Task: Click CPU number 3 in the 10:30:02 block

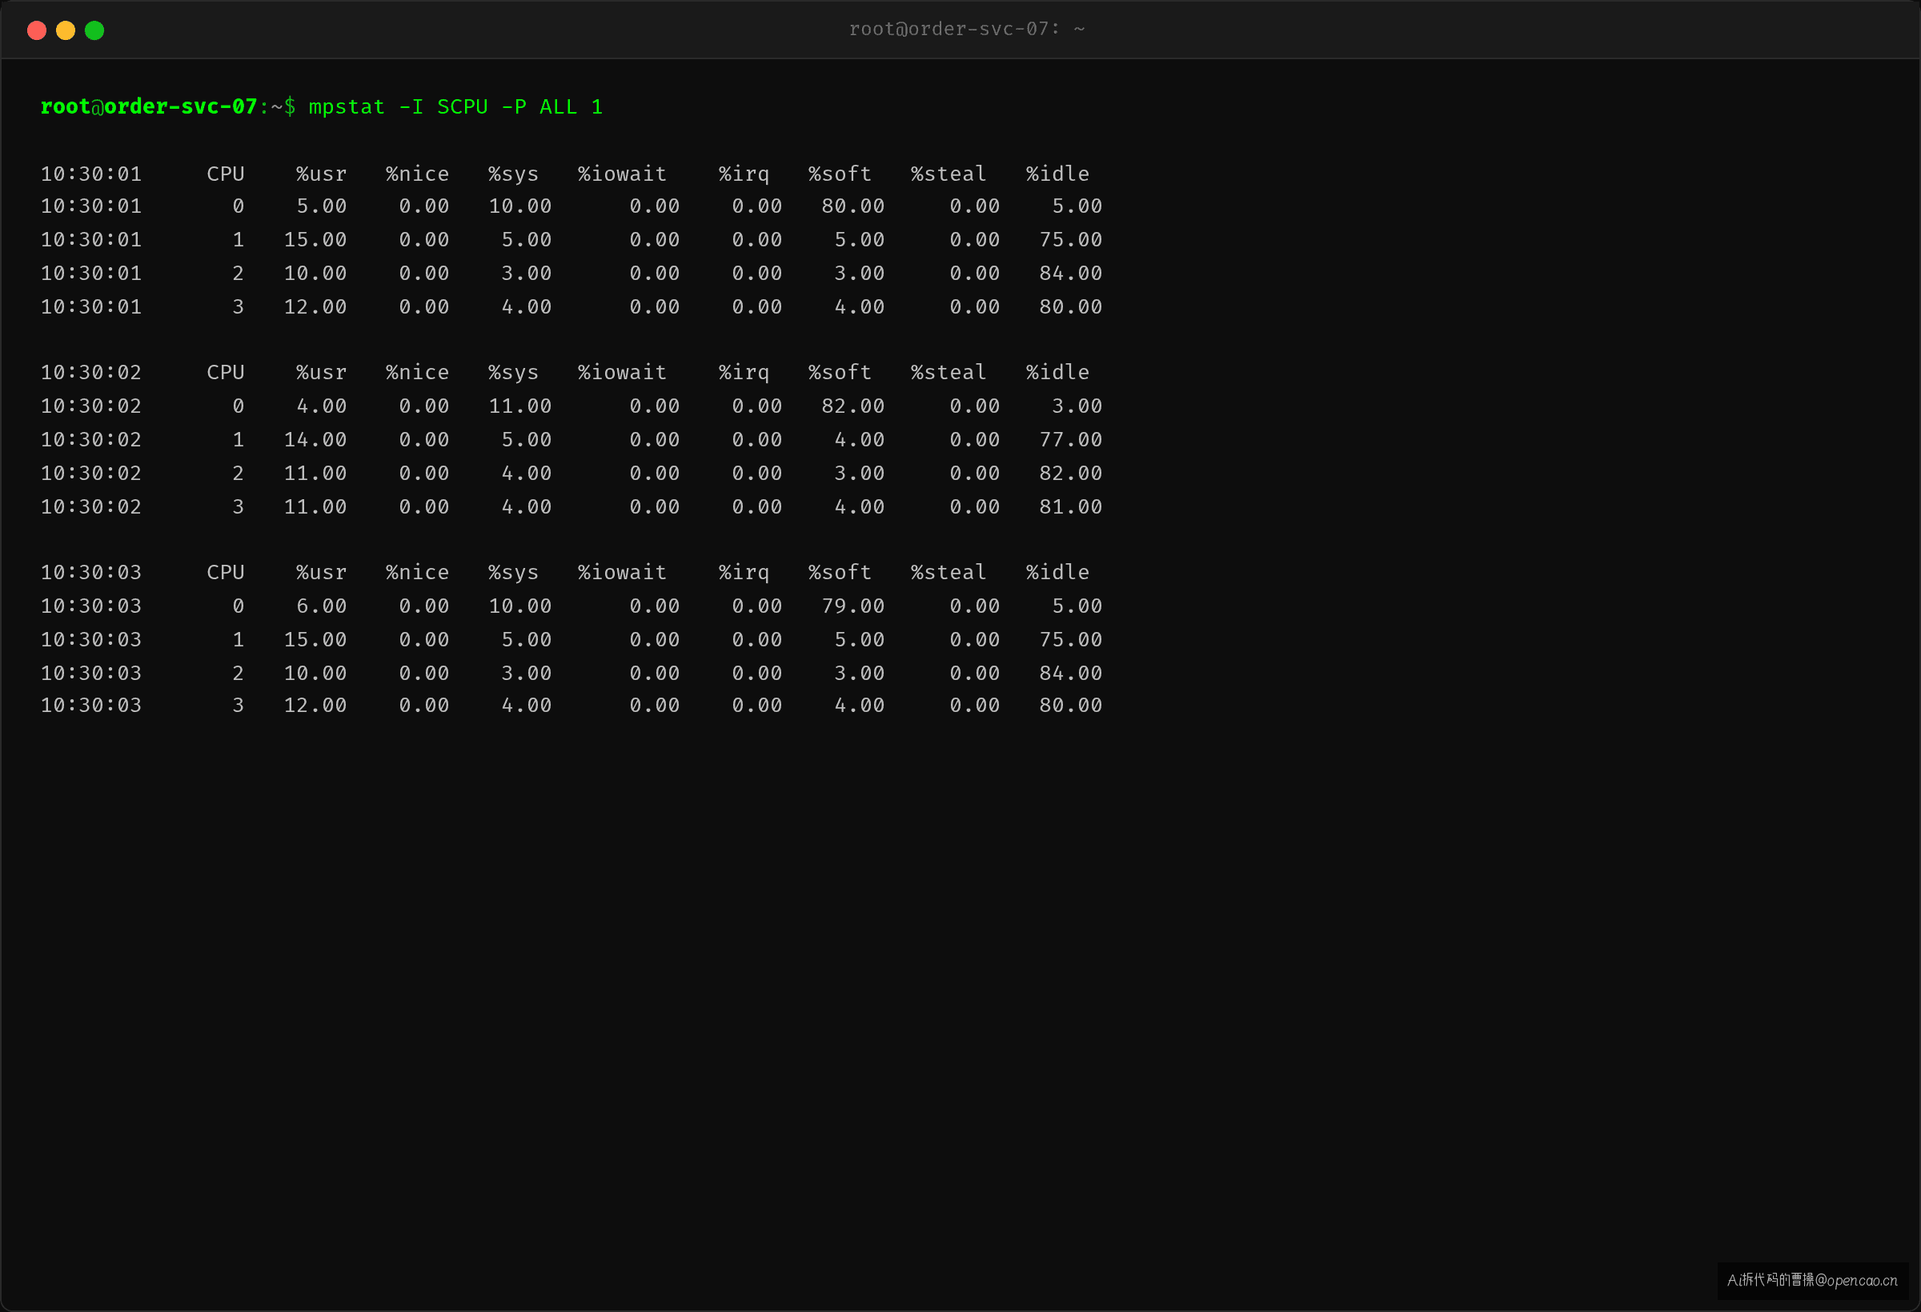Action: tap(238, 506)
